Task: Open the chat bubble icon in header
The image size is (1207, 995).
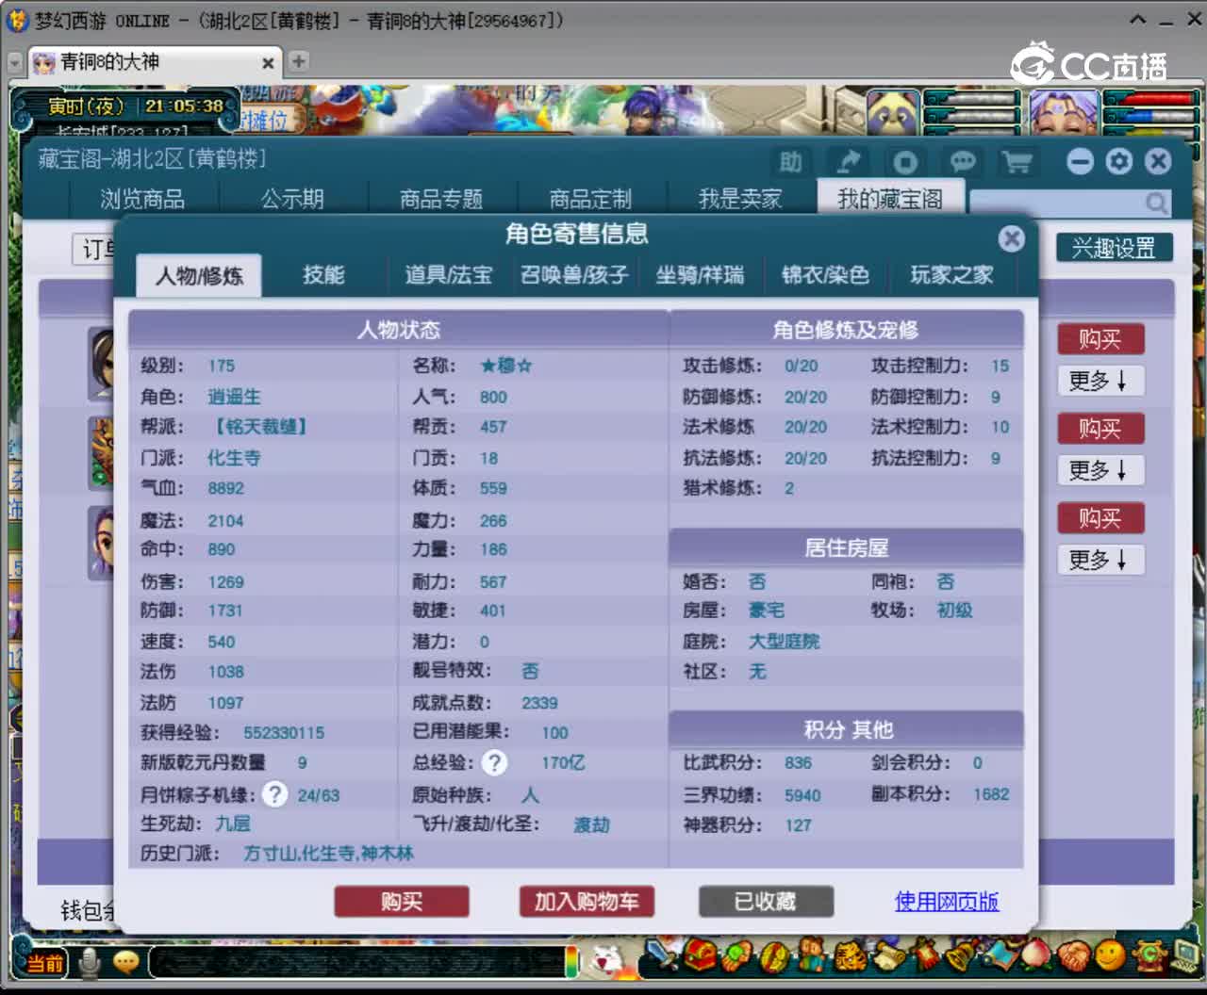Action: click(x=962, y=162)
